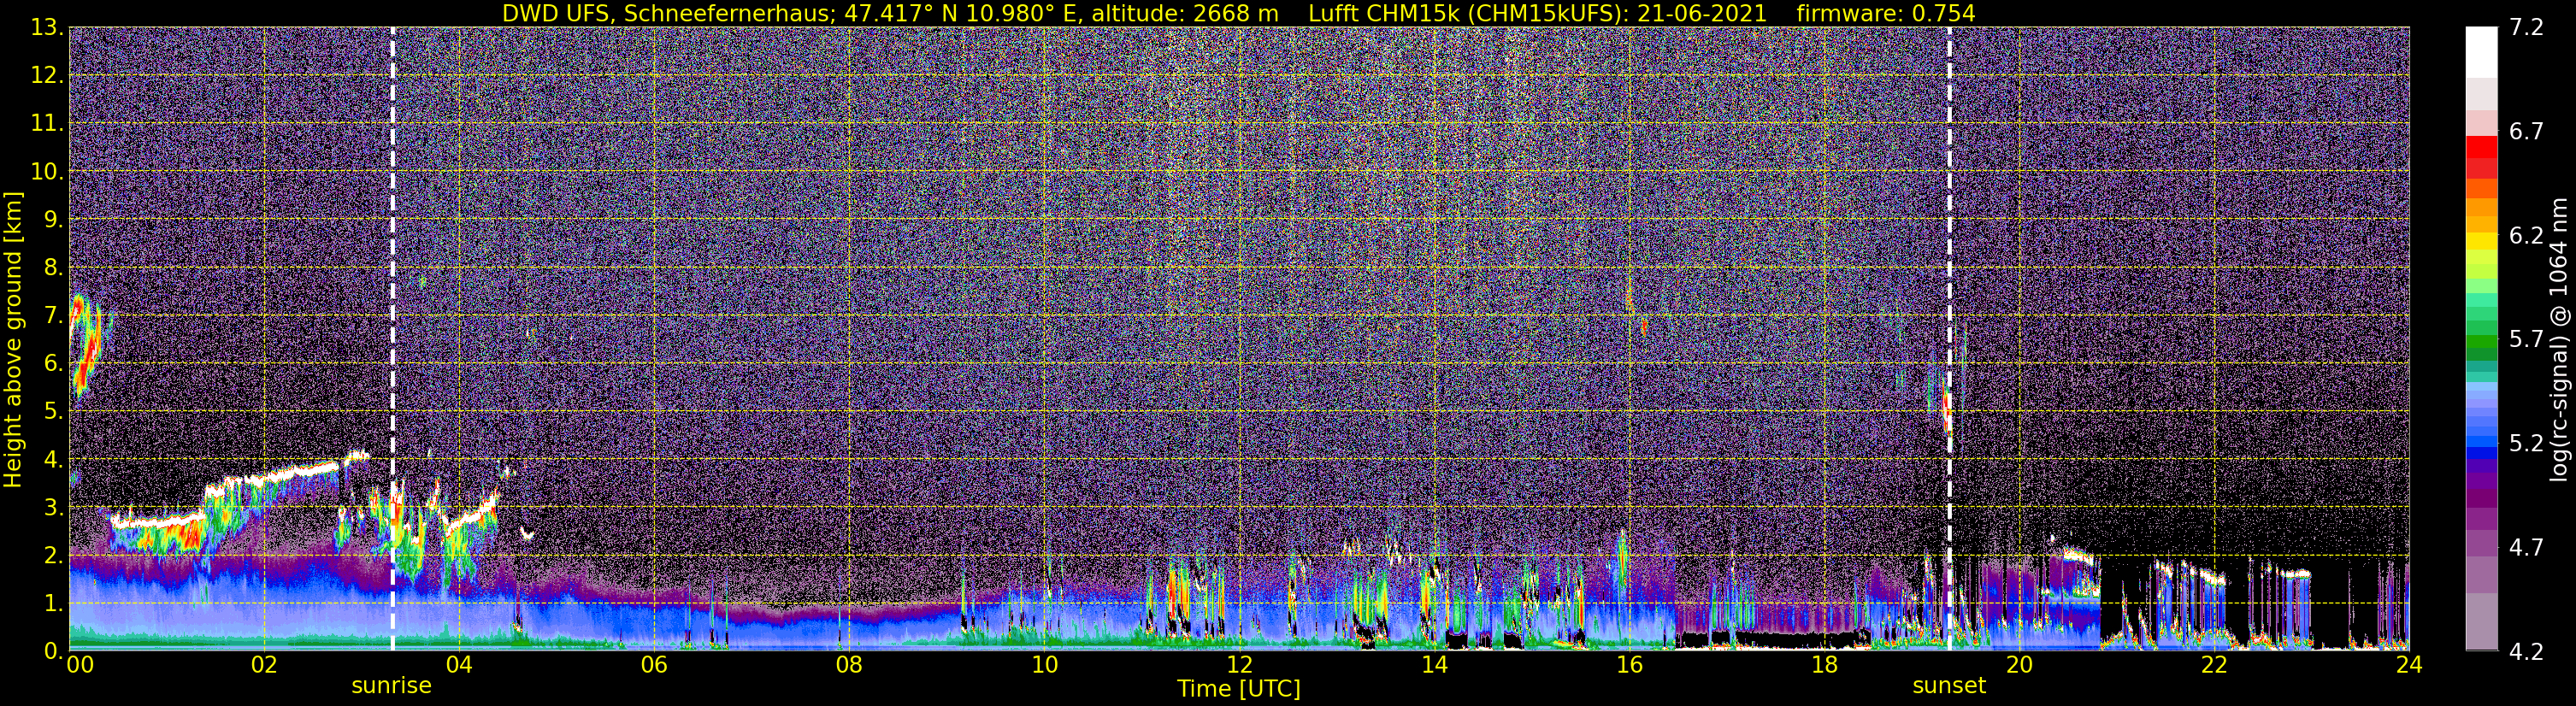Click the colorbar label 'log(rc-signal) @ 1064 nm'
This screenshot has height=706, width=2576.
click(x=2559, y=340)
